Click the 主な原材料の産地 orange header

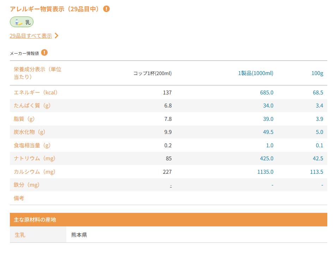coord(169,220)
